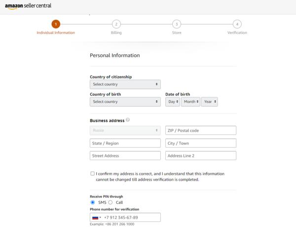Click the phone number verification field

tap(131, 218)
